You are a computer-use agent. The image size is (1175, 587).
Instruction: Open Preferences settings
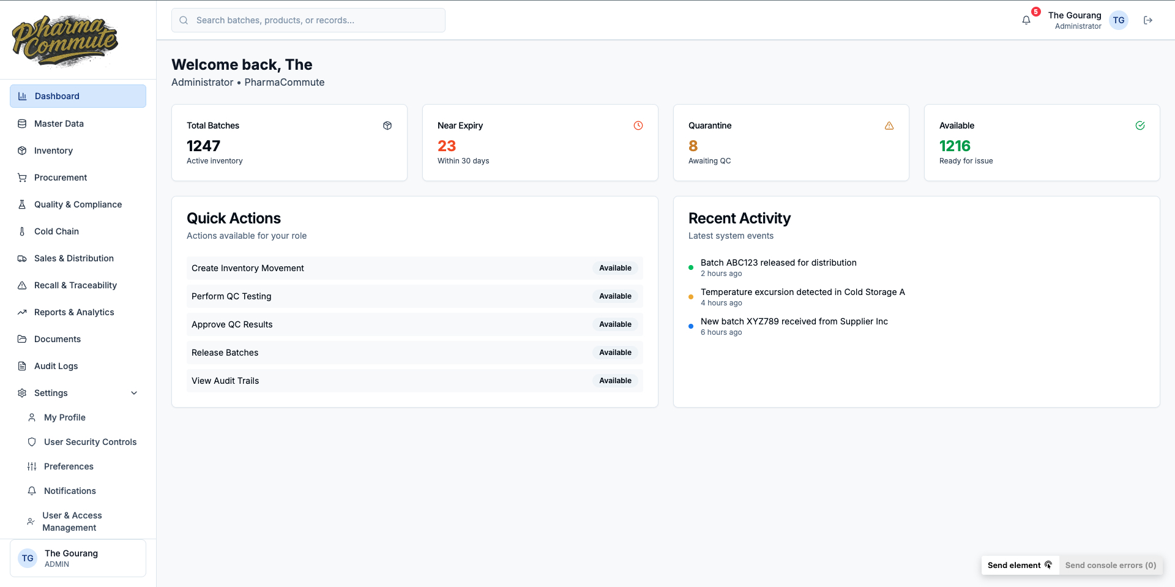[x=83, y=466]
